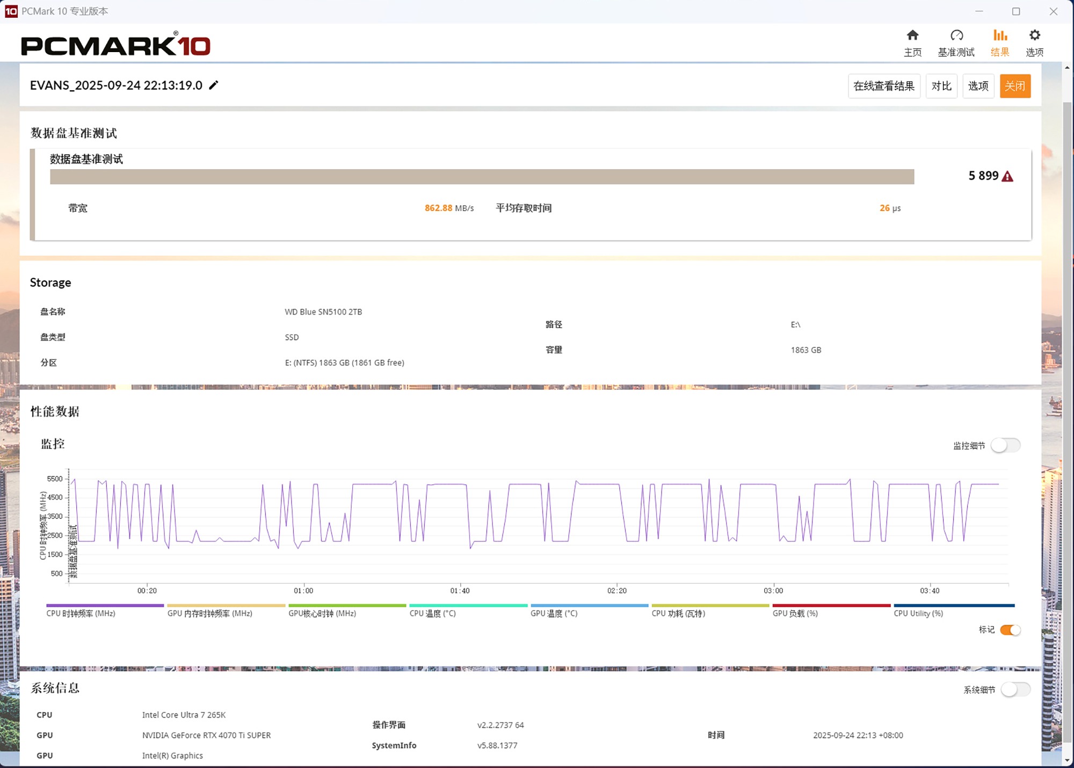The height and width of the screenshot is (768, 1074).
Task: Click the scrollbar down arrow
Action: pos(1067,760)
